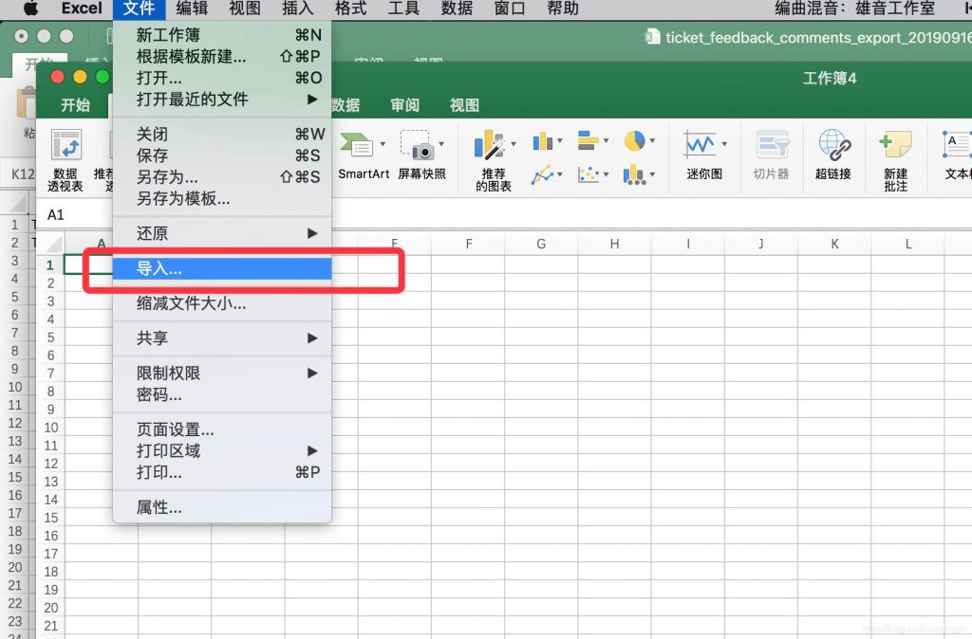This screenshot has width=972, height=639.
Task: Click the document icon beside ticket_feedback title
Action: tap(652, 37)
